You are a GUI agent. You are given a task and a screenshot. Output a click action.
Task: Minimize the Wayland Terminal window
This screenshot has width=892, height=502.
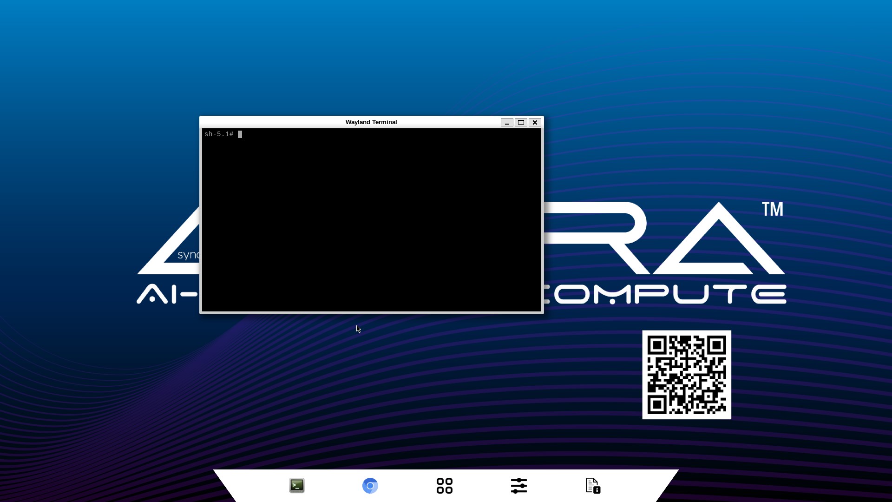[507, 122]
